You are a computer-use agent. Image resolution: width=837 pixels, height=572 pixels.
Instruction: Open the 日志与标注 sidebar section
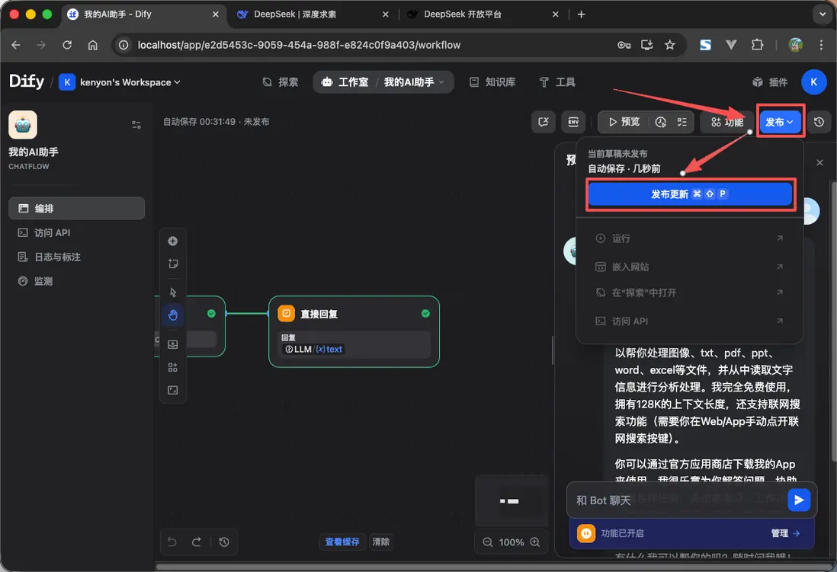coord(58,257)
